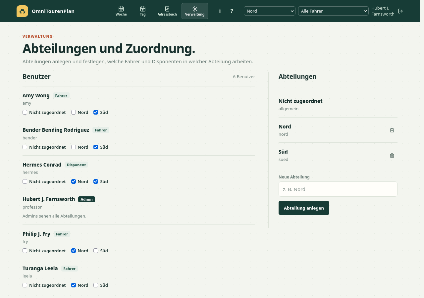This screenshot has height=298, width=424.
Task: Switch to the Tag view
Action: tap(143, 11)
